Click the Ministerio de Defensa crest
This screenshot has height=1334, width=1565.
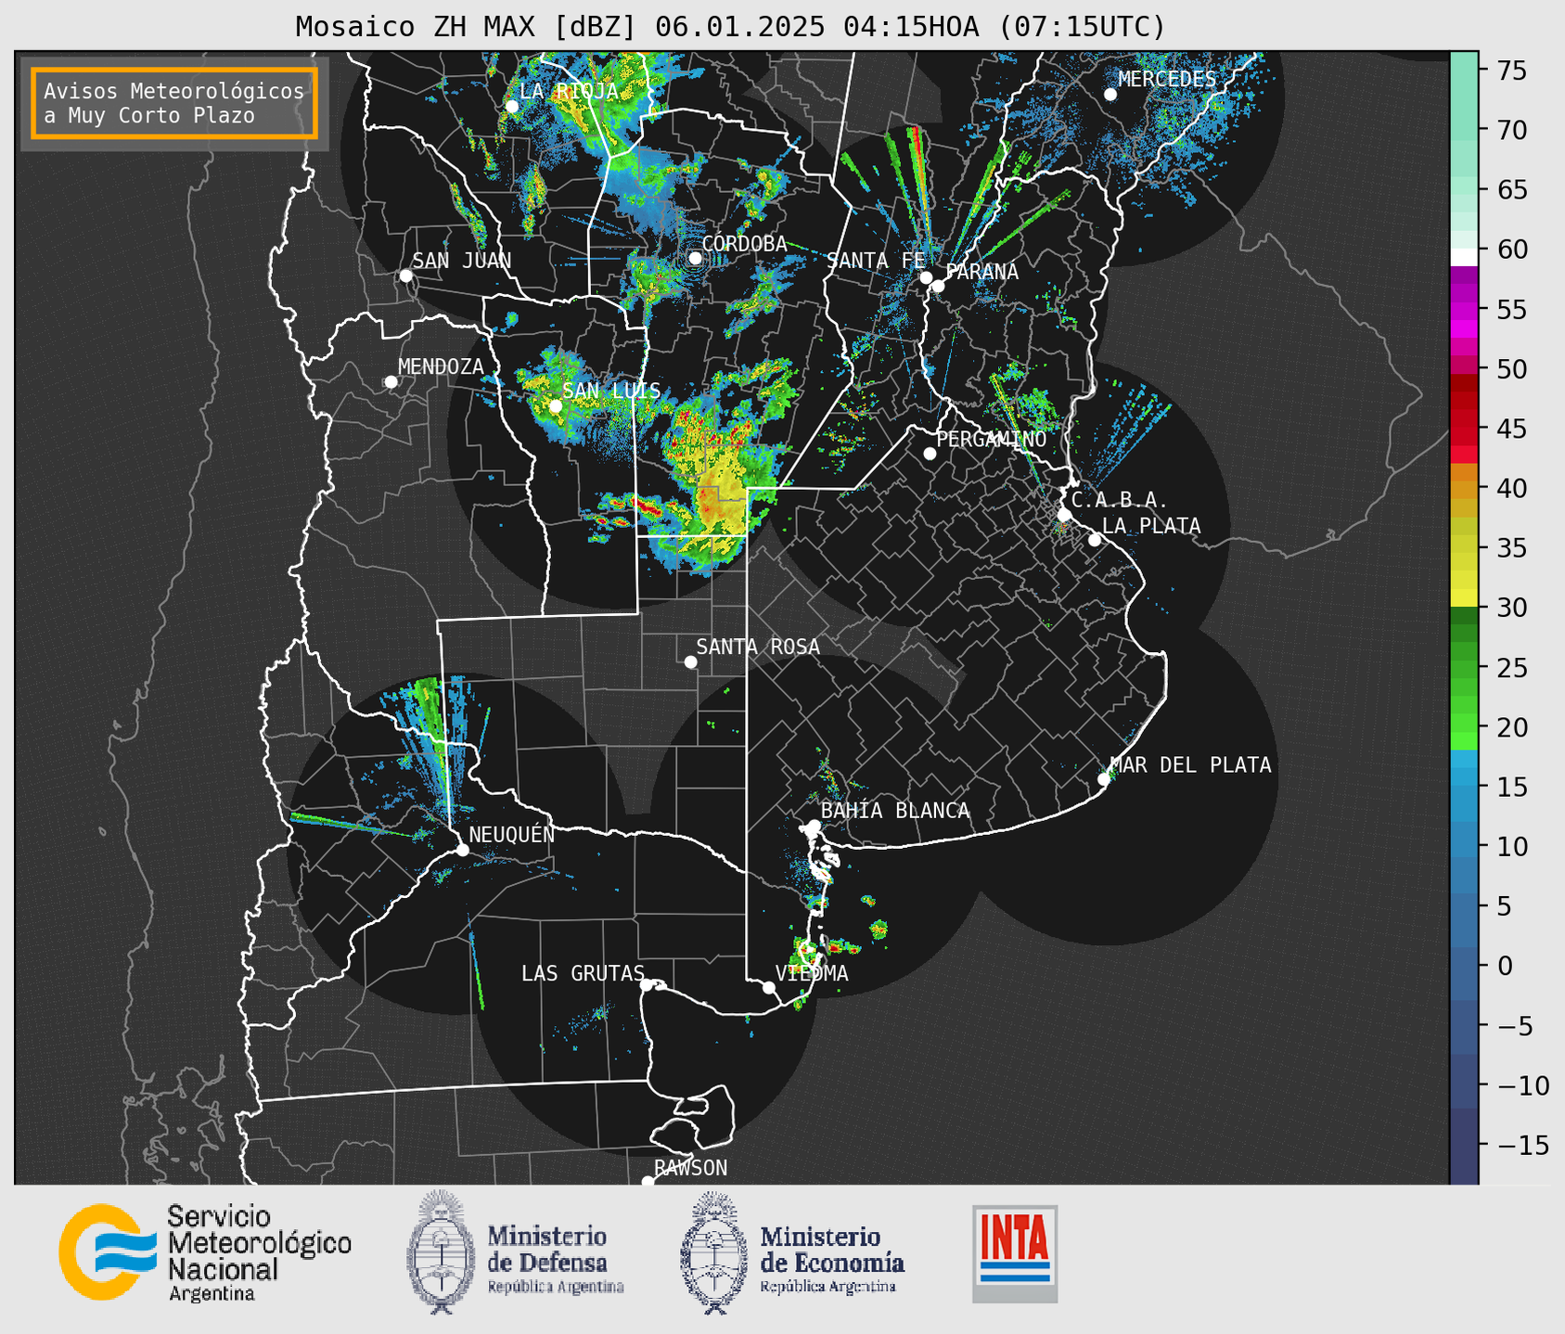(441, 1251)
